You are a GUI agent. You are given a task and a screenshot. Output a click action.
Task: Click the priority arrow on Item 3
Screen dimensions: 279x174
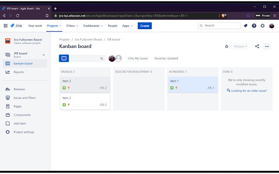tap(69, 105)
